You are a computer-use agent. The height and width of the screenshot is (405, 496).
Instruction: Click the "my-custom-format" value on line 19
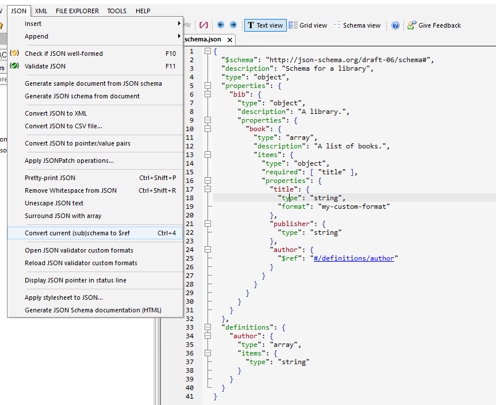(353, 207)
